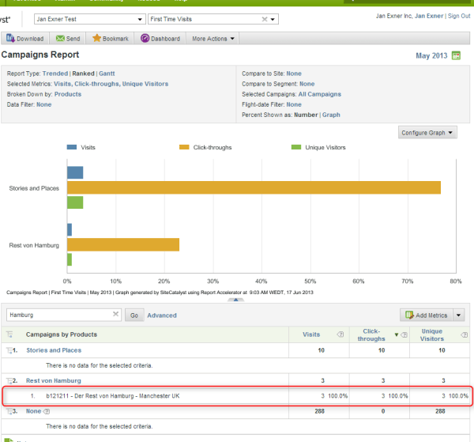Open the Rest von Hamburg row link

click(x=54, y=380)
